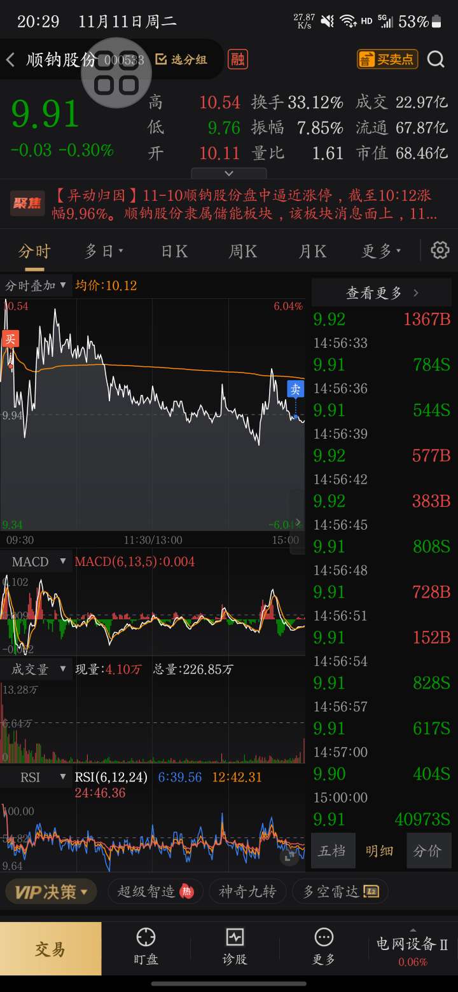Open the 多日 dropdown tab
This screenshot has height=992, width=458.
[x=104, y=251]
